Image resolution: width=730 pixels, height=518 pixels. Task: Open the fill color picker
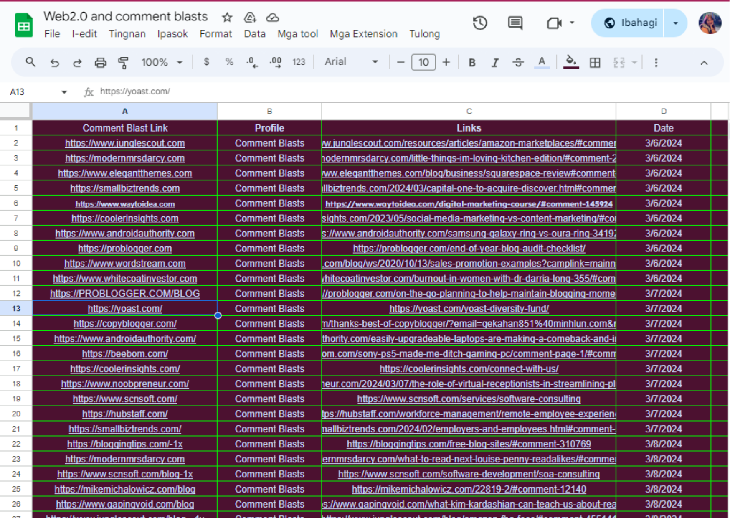tap(571, 63)
